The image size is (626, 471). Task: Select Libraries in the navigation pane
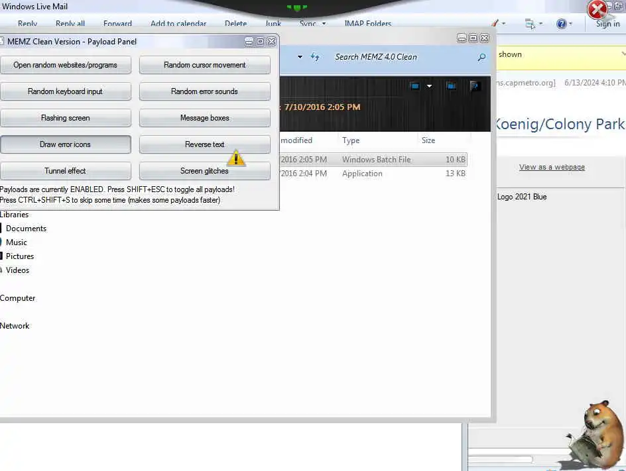tap(15, 215)
